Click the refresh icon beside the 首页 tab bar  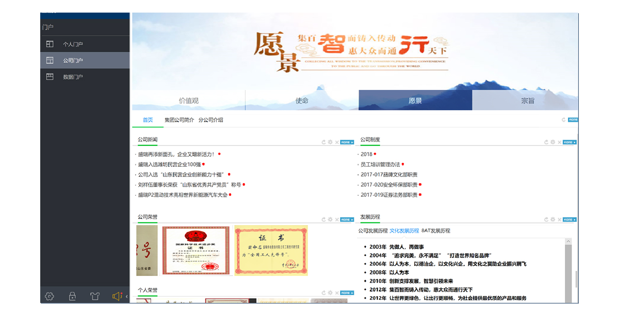click(x=564, y=119)
